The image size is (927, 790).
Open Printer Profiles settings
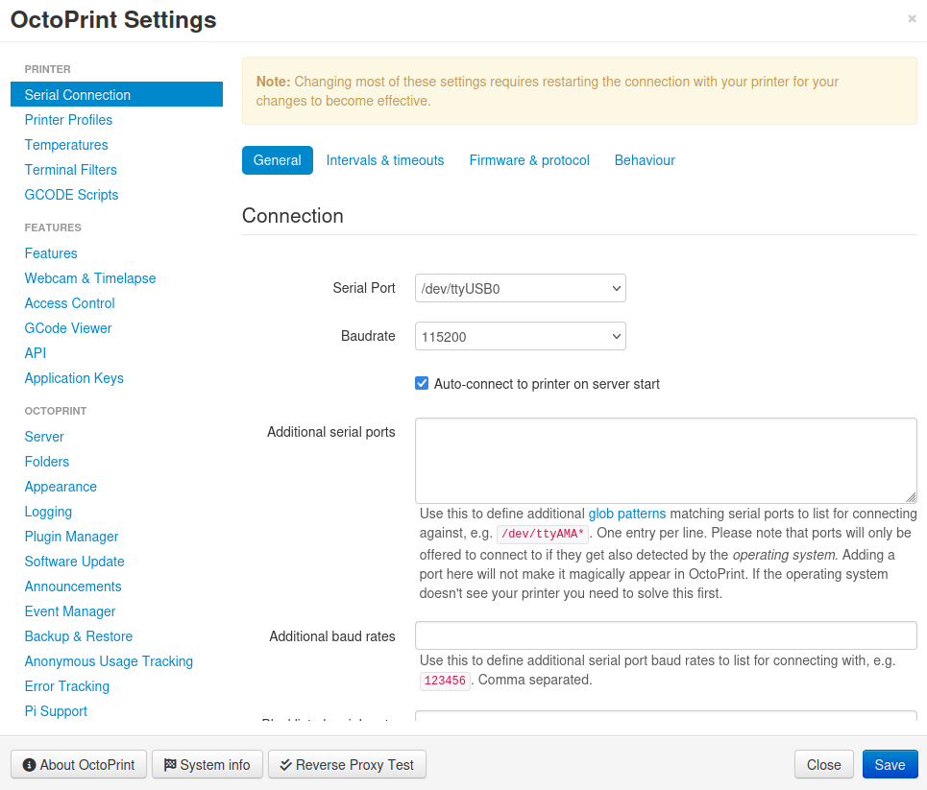[x=68, y=120]
